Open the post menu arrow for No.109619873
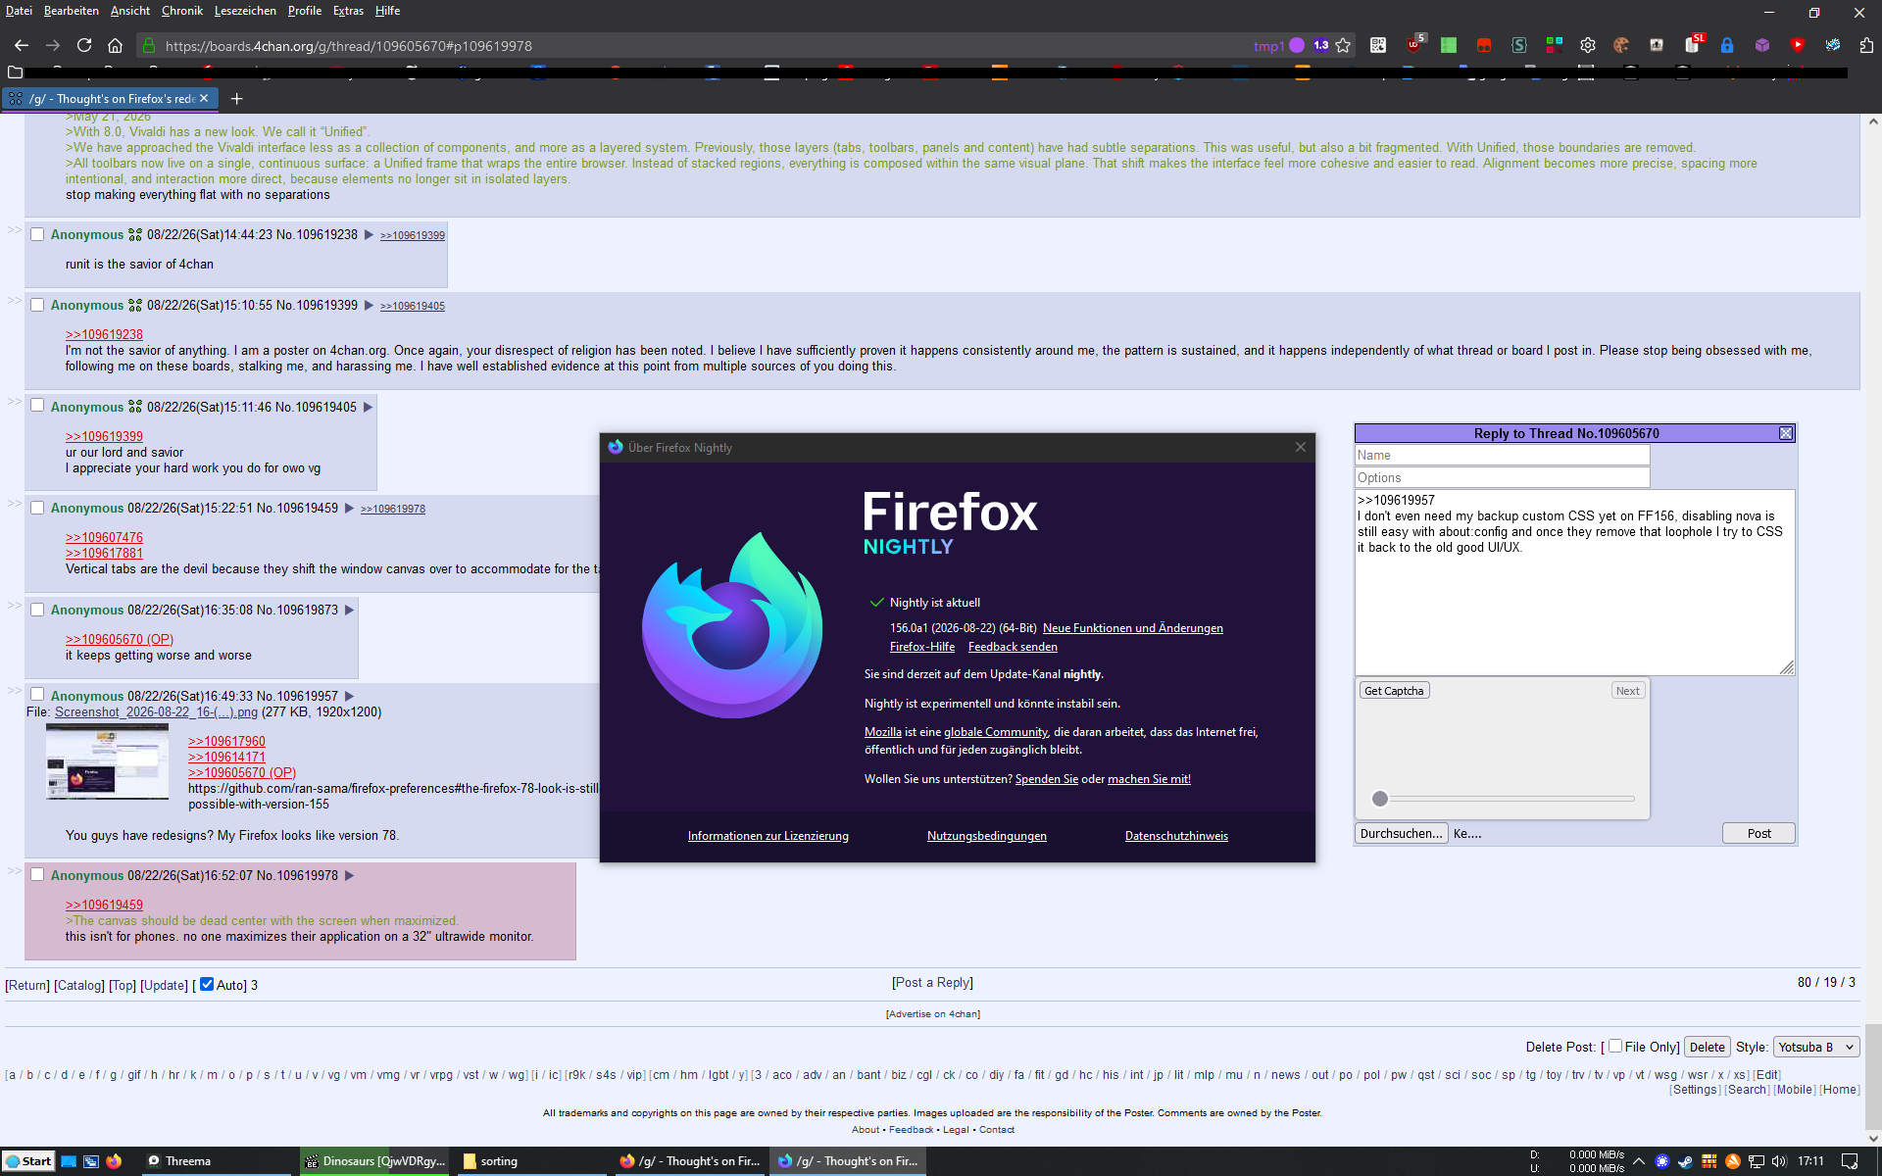 [x=349, y=611]
